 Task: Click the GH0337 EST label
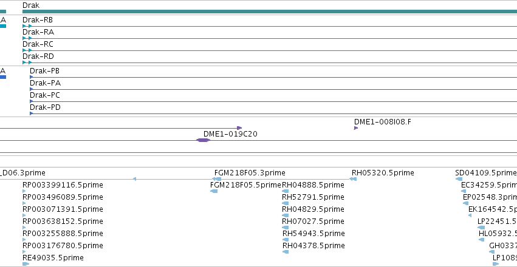tap(503, 246)
